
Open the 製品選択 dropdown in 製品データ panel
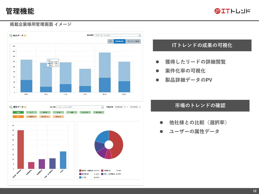(118, 35)
